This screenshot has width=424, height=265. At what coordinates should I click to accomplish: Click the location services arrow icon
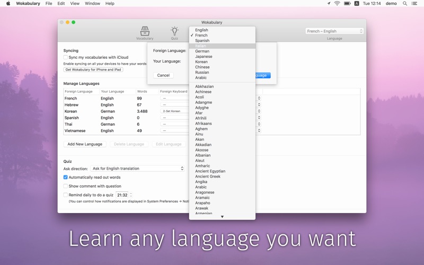click(329, 4)
